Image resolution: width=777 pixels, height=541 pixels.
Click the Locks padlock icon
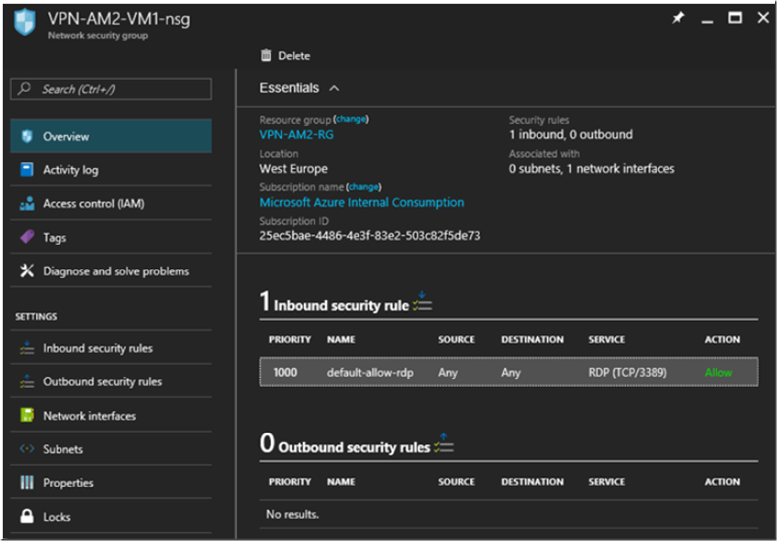(27, 516)
